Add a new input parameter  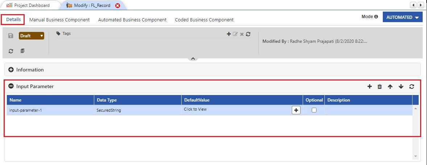coord(369,87)
